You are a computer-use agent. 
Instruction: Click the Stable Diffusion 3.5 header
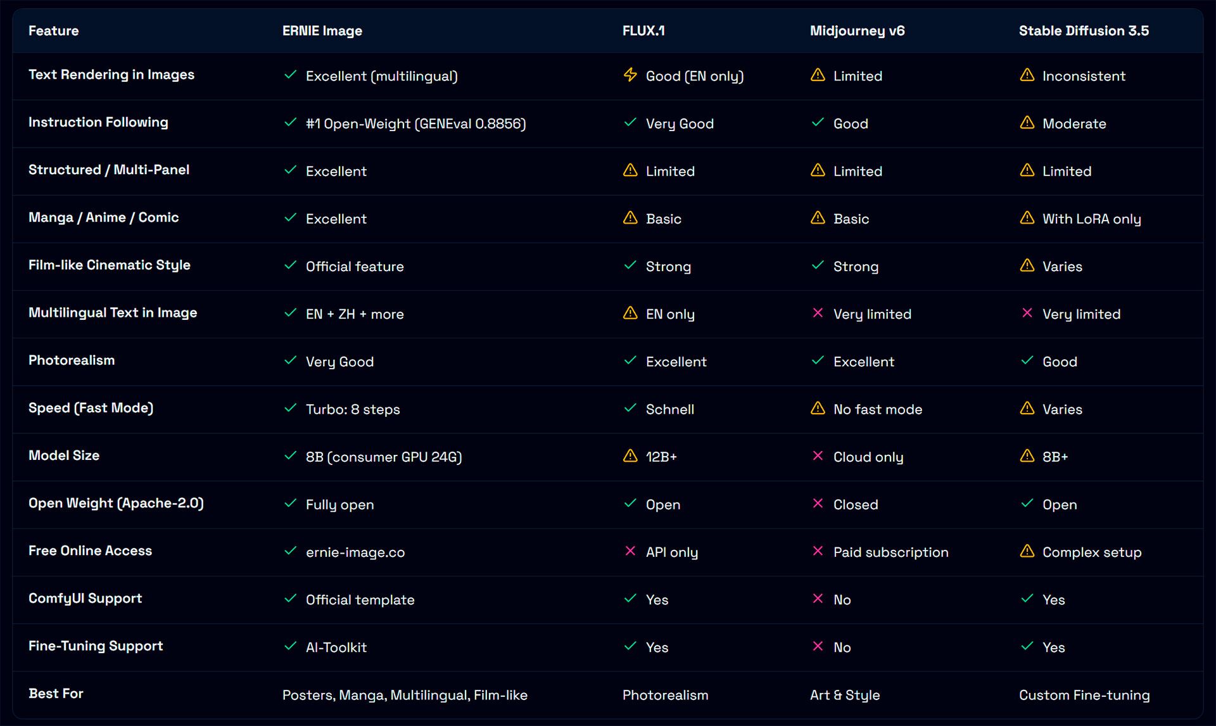pos(1083,30)
